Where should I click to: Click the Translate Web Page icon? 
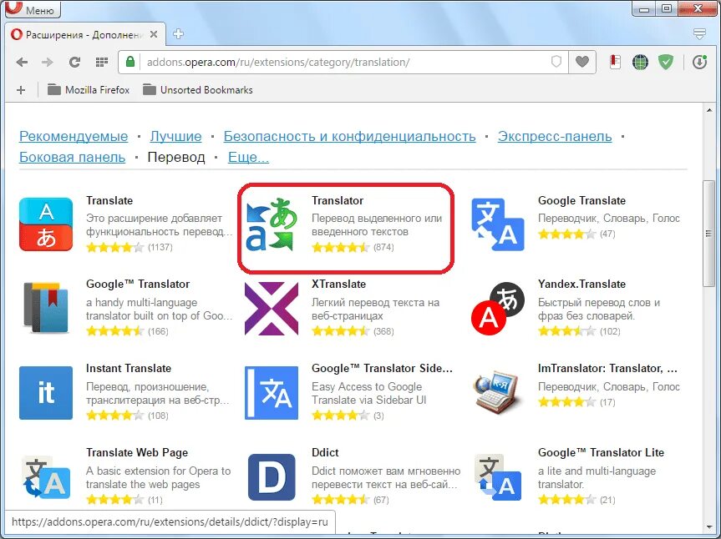46,477
